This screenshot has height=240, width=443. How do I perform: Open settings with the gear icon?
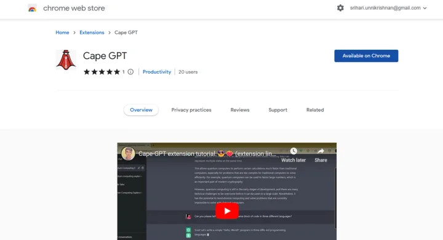coord(340,8)
